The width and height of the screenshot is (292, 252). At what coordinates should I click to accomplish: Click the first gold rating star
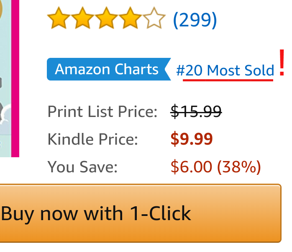[59, 18]
